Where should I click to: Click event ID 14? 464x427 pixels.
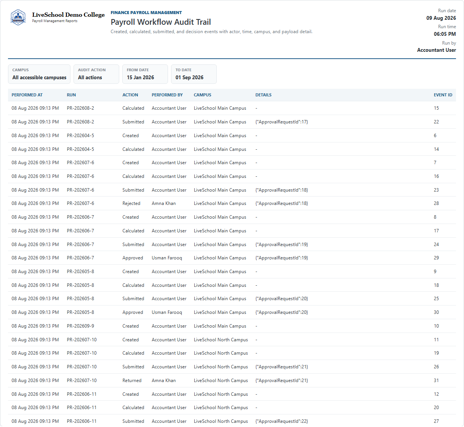pos(436,149)
